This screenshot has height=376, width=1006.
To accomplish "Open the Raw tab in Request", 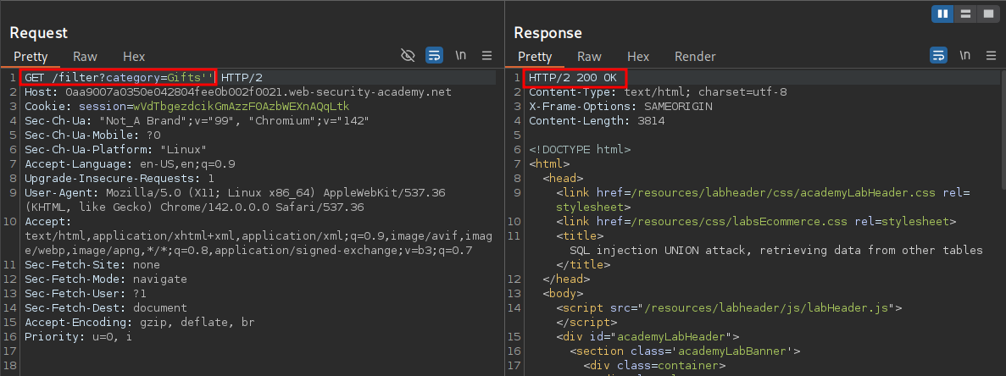I will [85, 57].
